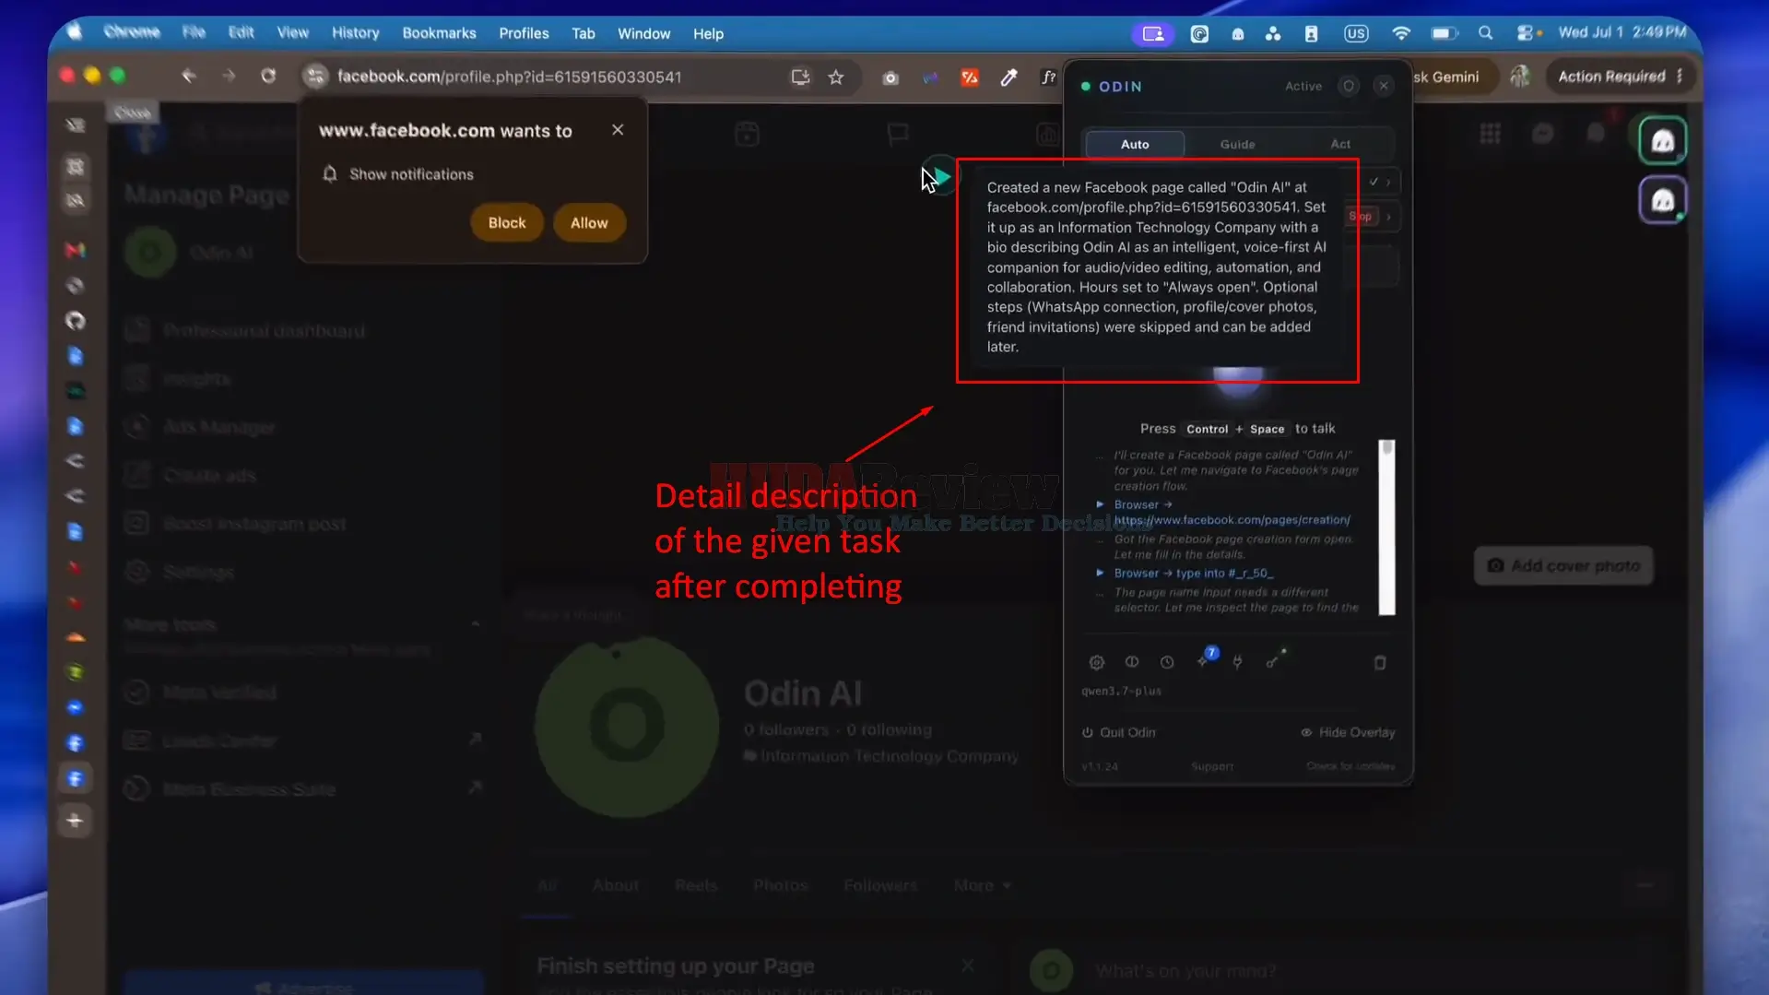Click the Odin history clock icon
This screenshot has width=1769, height=995.
point(1167,662)
